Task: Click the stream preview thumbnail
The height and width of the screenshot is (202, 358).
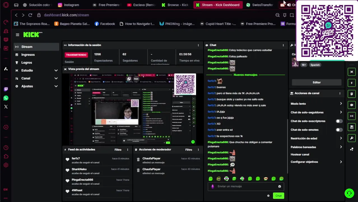Action: point(133,109)
